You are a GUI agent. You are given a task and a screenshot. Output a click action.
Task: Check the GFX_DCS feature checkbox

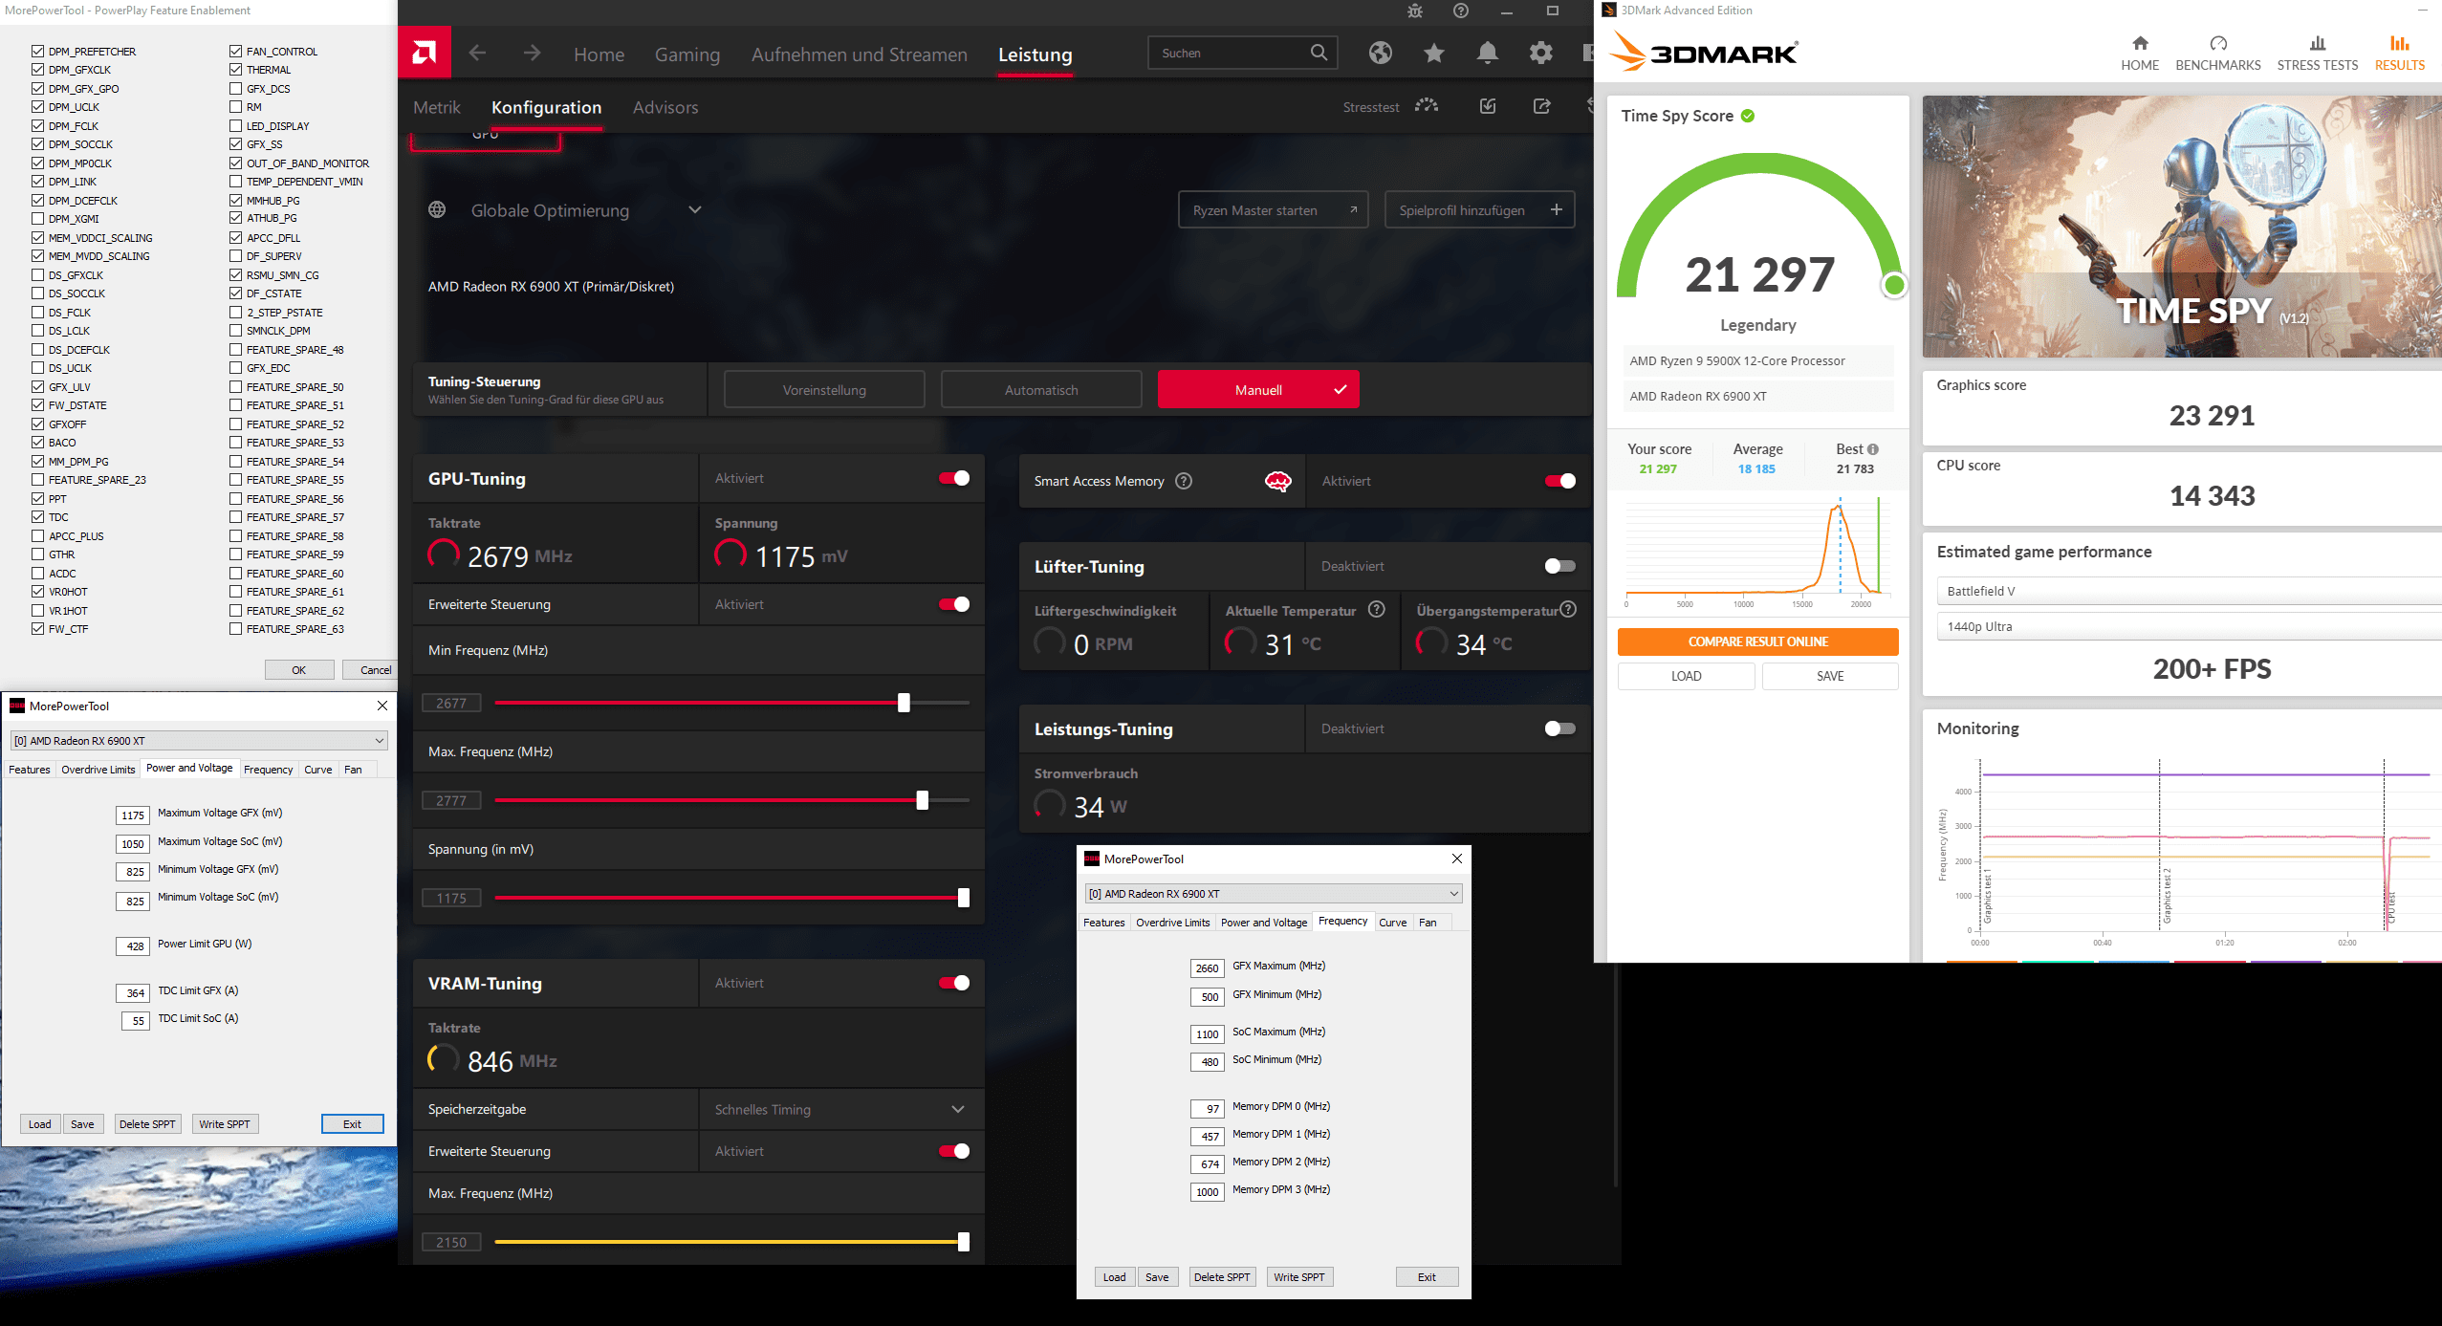[235, 88]
